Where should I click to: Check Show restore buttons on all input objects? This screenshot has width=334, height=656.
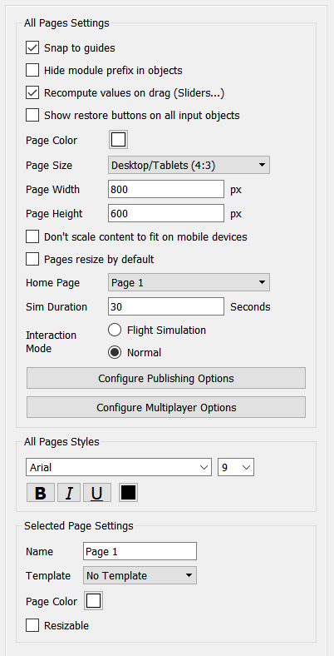point(32,115)
